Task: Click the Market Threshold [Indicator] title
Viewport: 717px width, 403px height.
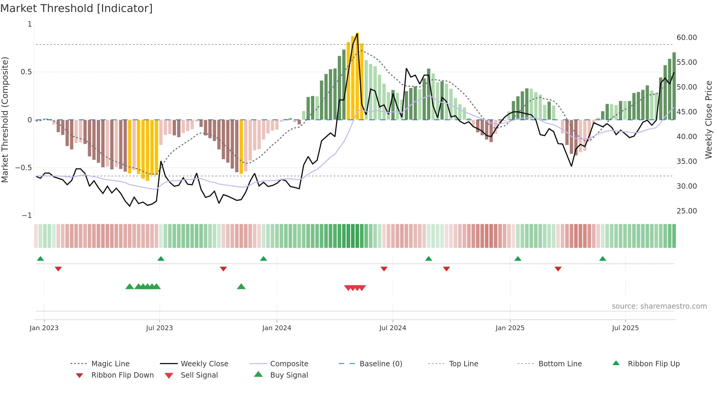Action: (76, 8)
